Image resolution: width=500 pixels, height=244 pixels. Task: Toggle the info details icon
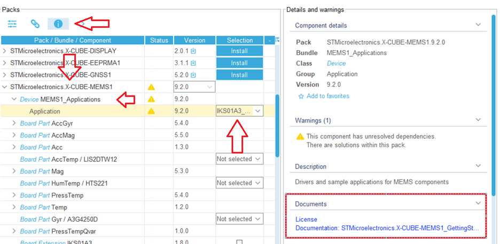58,23
